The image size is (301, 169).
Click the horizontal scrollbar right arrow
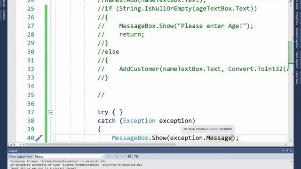(x=286, y=145)
